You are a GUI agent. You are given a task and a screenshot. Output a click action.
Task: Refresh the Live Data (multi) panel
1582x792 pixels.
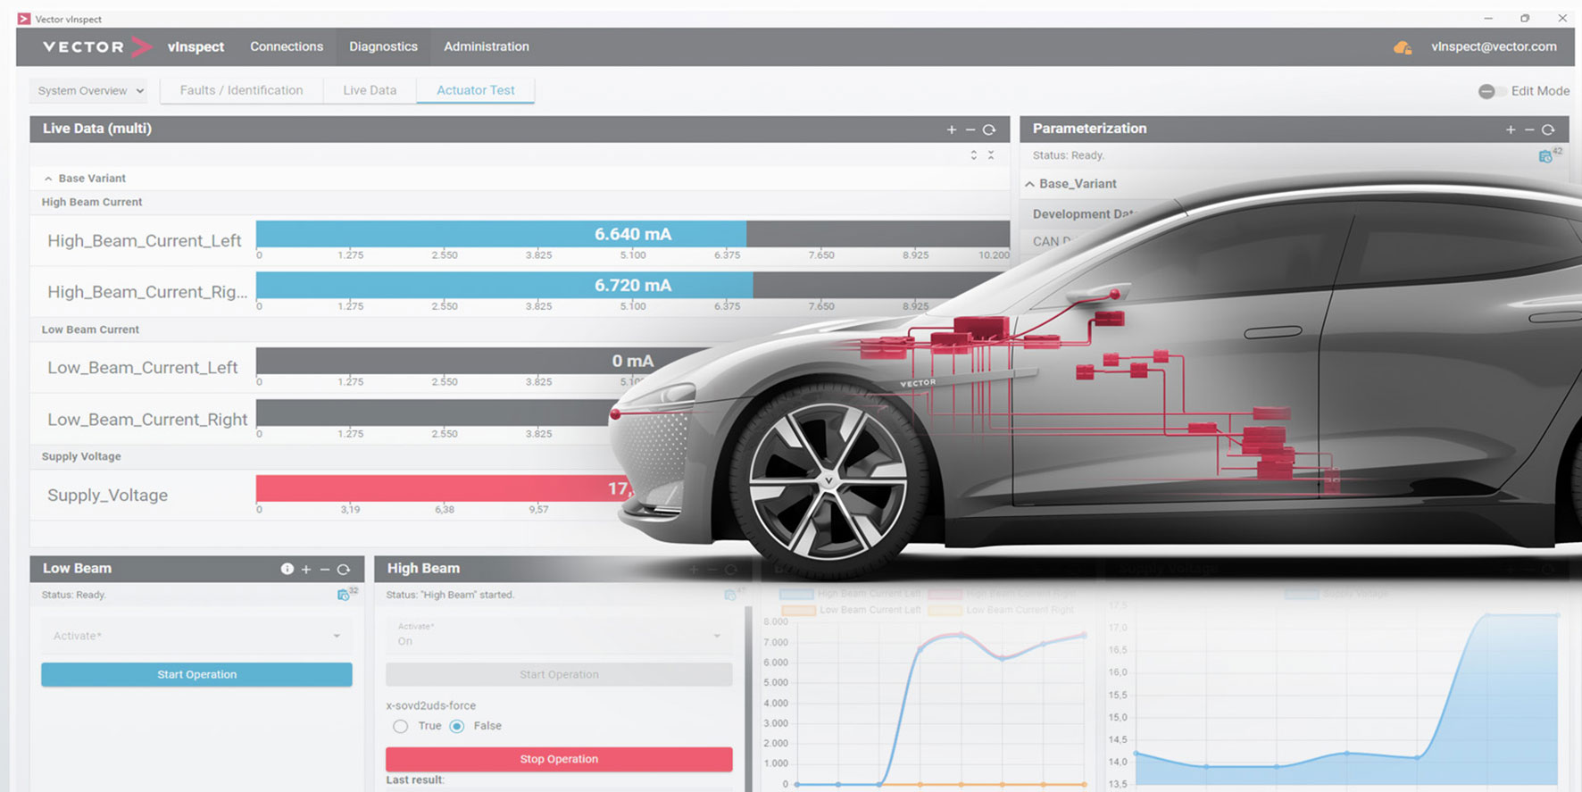coord(989,129)
